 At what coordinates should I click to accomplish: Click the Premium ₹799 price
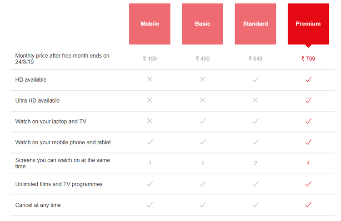(x=308, y=59)
